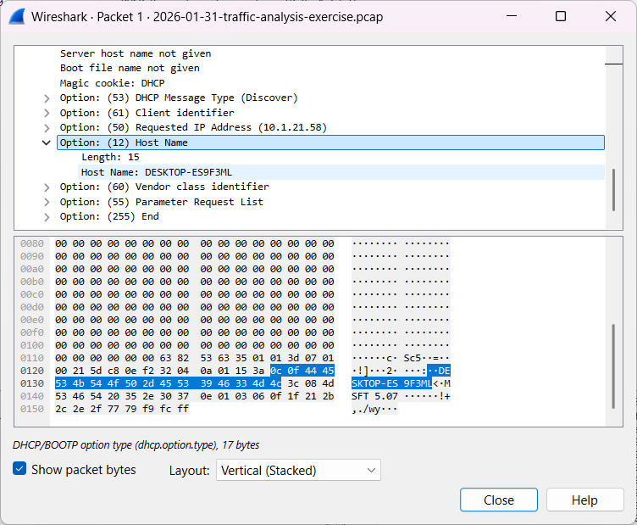637x525 pixels.
Task: Select Host Name: DESKTOP-ES9F3ML row
Action: (341, 172)
